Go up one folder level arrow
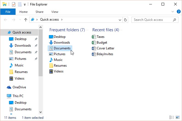Viewport: 182px width, 121px height. pyautogui.click(x=26, y=20)
